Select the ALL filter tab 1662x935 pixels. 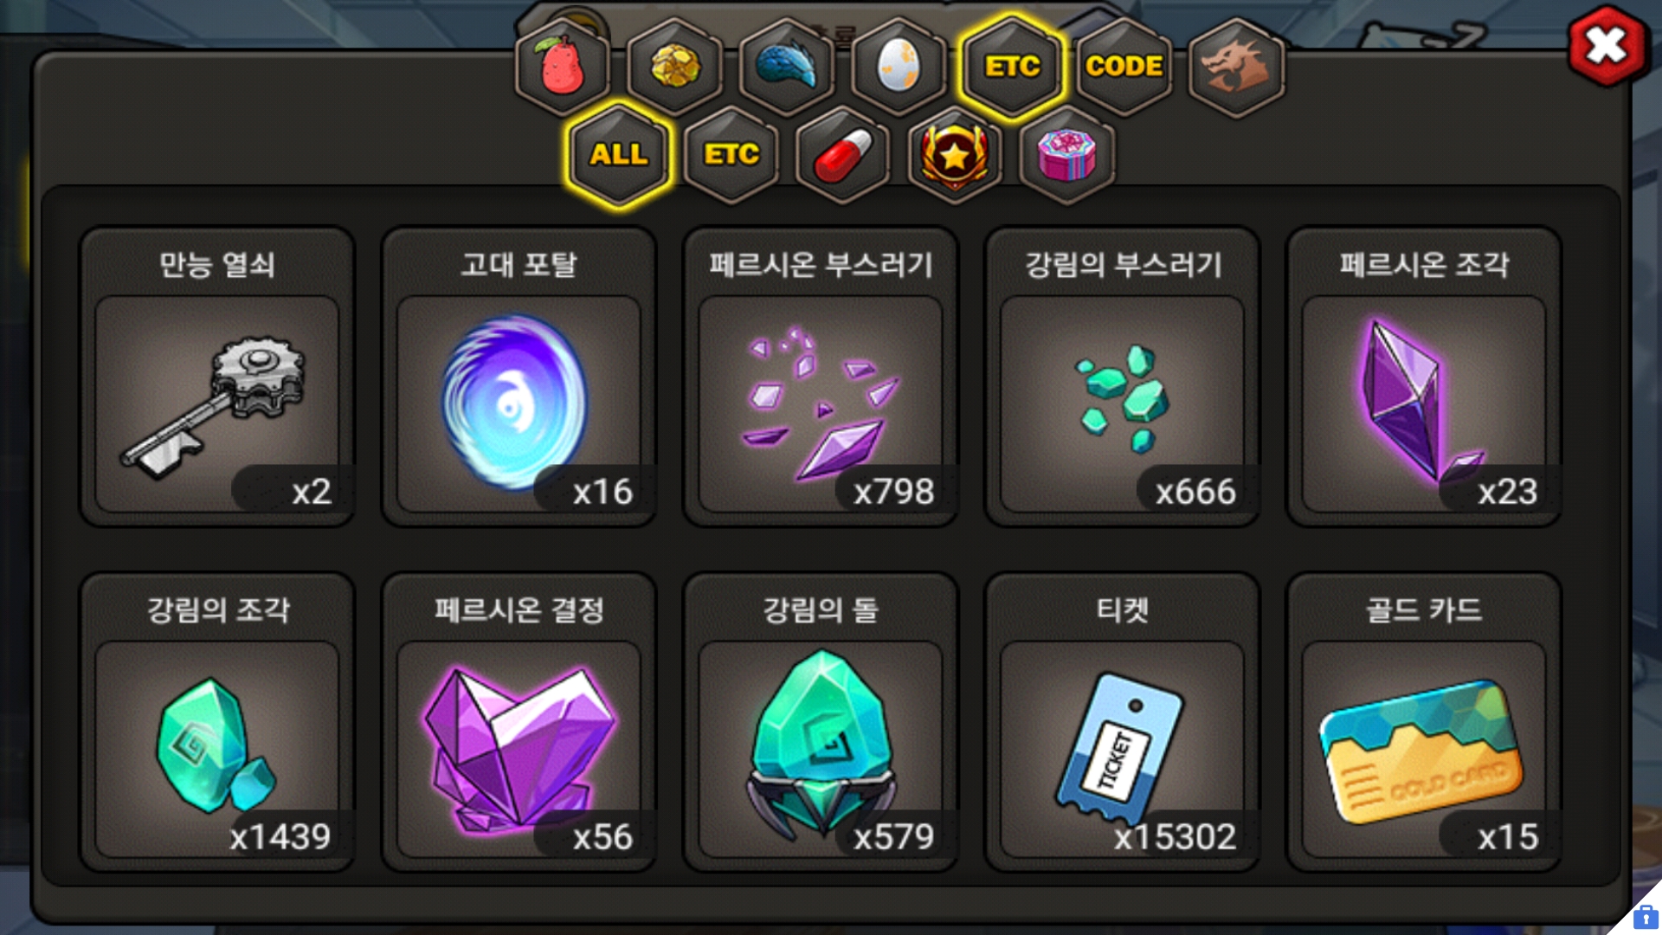point(619,155)
